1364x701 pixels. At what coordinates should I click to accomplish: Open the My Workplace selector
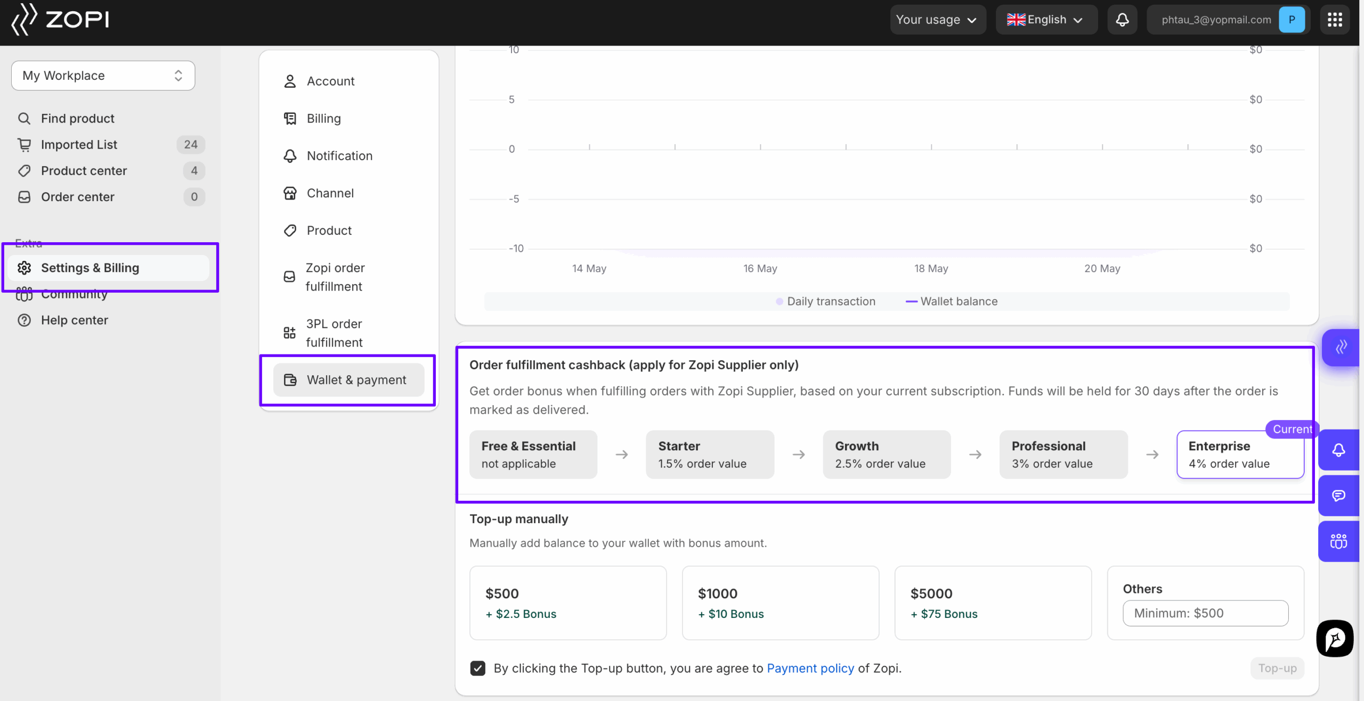click(x=103, y=76)
